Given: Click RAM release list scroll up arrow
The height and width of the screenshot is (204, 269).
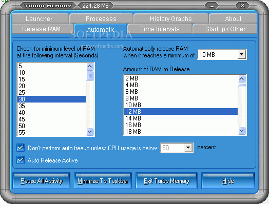Looking at the screenshot, I should [242, 79].
